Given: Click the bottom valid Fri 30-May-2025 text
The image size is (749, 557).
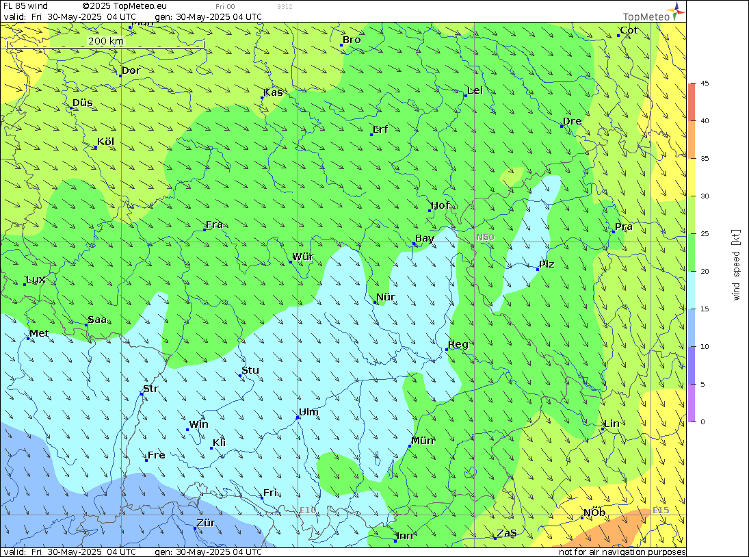Looking at the screenshot, I should 70,552.
